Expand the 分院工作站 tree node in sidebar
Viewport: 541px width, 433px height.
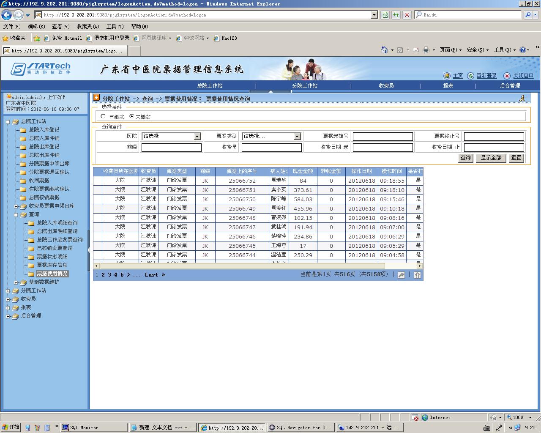[x=8, y=291]
